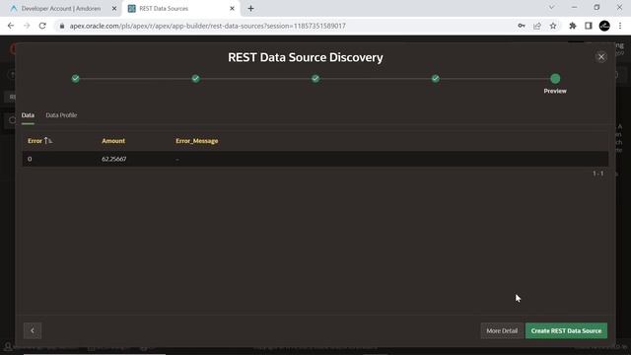Go back with the wizard previous arrow button
This screenshot has height=355, width=631.
coord(33,331)
